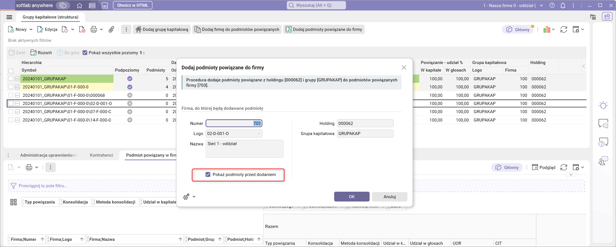The image size is (616, 247).
Task: Open the user support sidebar icon
Action: 603,161
